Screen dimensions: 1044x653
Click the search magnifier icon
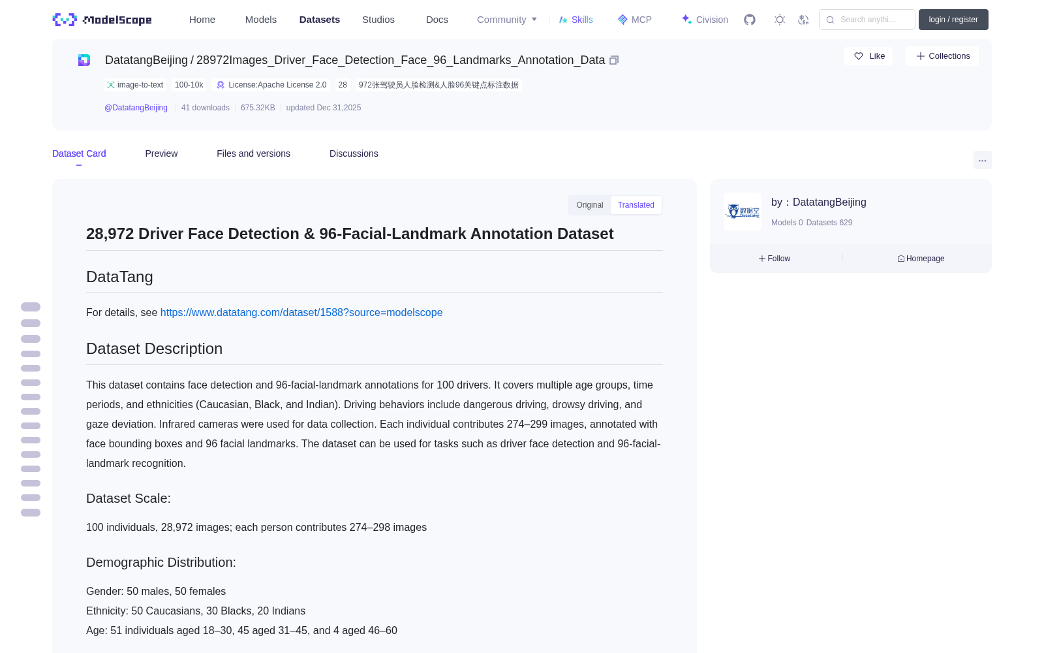click(x=830, y=20)
